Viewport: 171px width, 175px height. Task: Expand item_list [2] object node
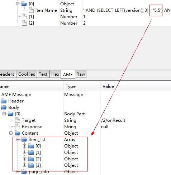point(24,159)
